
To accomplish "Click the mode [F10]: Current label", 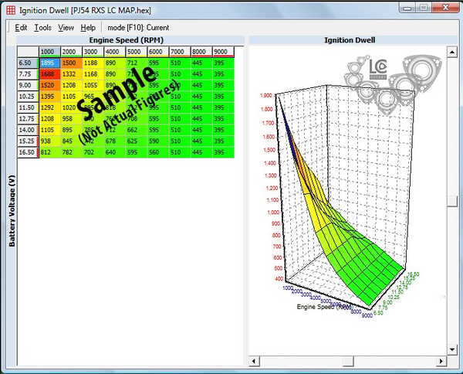I will [138, 28].
